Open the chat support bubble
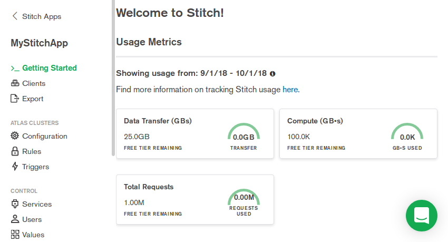The width and height of the screenshot is (448, 242). (422, 216)
